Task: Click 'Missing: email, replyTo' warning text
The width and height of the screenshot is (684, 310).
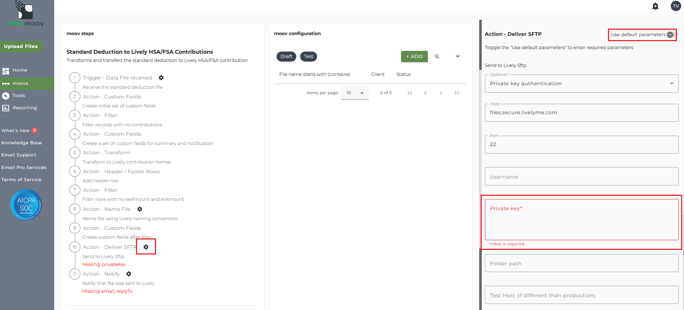Action: click(107, 291)
